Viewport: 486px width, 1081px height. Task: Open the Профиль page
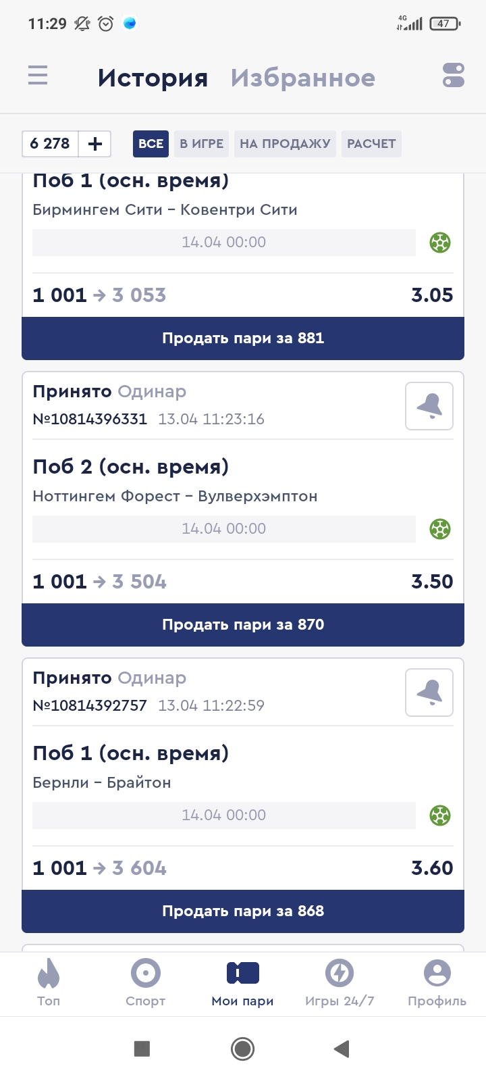437,982
